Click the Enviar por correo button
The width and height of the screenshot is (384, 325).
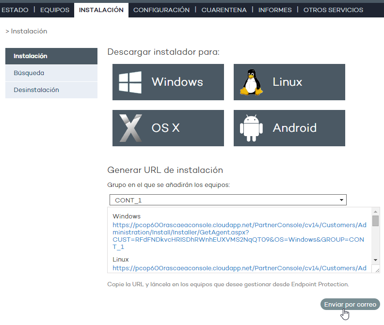[350, 304]
